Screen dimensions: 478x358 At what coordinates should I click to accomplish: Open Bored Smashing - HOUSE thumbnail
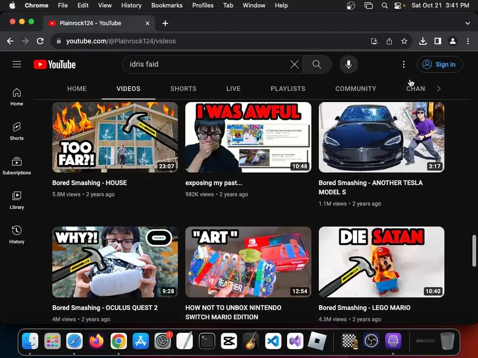click(115, 138)
